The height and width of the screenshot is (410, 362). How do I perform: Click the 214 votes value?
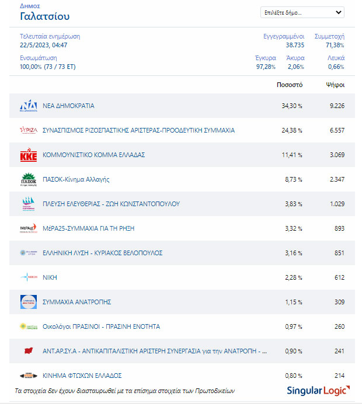coord(340,376)
